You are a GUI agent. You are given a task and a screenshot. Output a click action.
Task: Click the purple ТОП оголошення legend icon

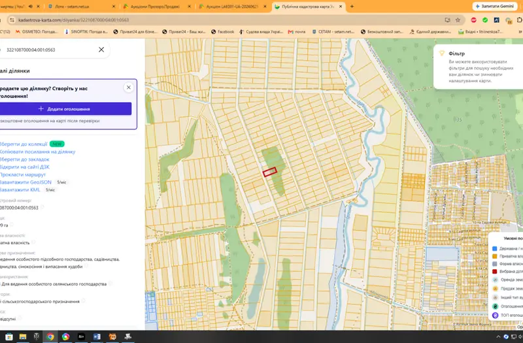(x=495, y=316)
